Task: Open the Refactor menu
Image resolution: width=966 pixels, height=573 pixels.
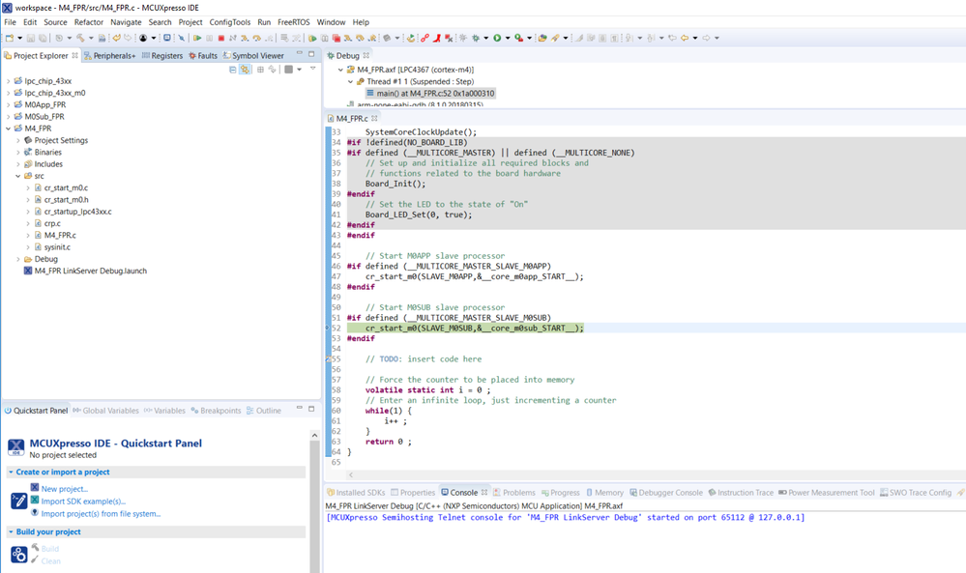Action: point(89,22)
